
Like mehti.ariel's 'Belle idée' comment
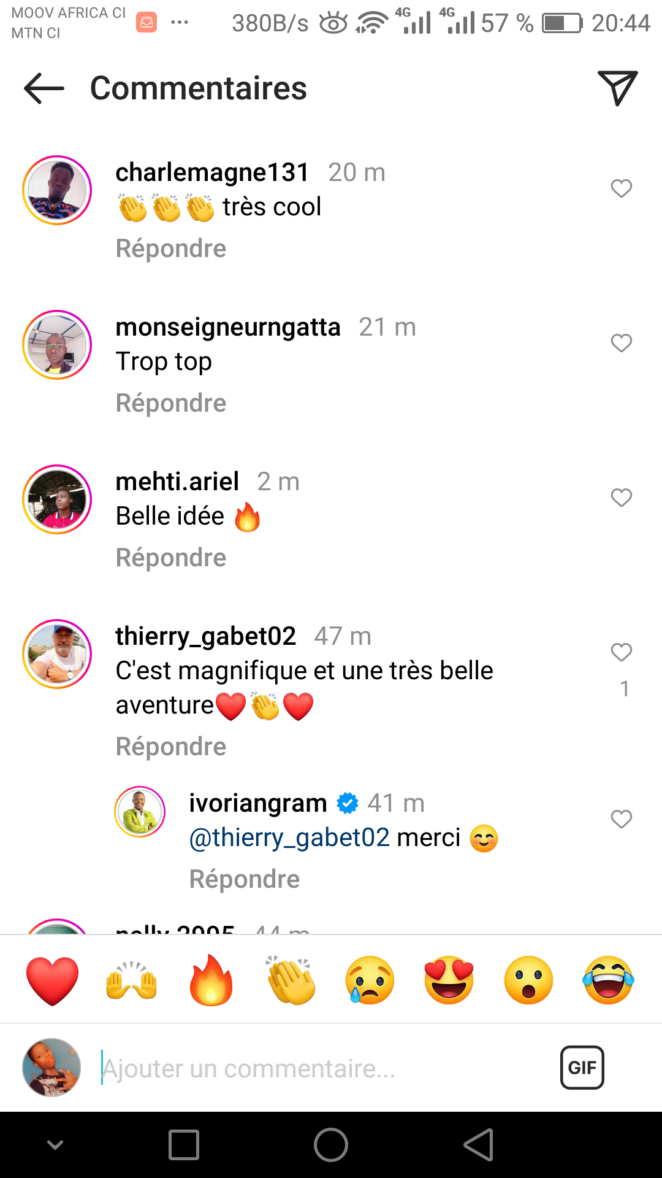coord(621,498)
